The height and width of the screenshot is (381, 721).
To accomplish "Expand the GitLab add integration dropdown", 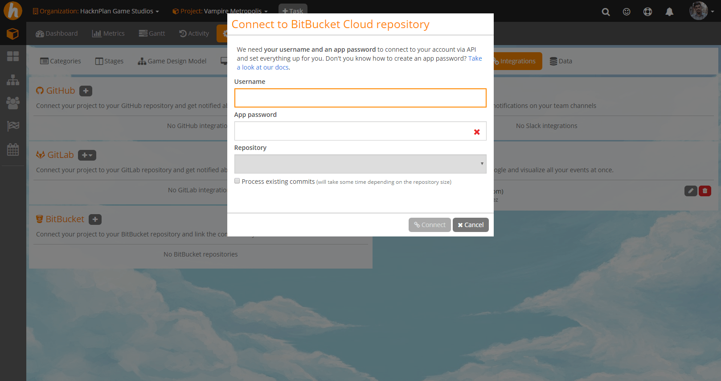I will [87, 155].
